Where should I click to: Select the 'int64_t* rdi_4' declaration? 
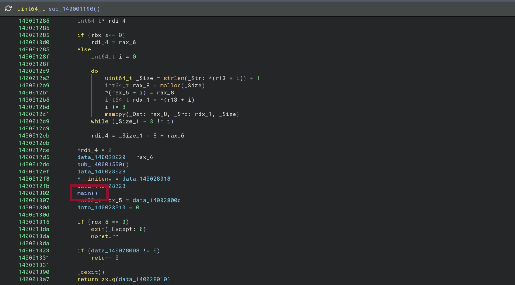pyautogui.click(x=101, y=21)
